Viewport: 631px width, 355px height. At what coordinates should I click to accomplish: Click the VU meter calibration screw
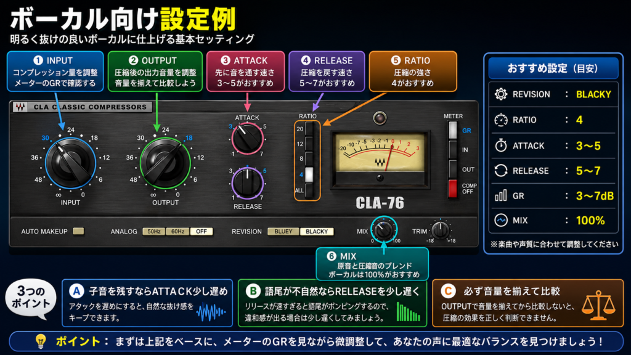(380, 177)
